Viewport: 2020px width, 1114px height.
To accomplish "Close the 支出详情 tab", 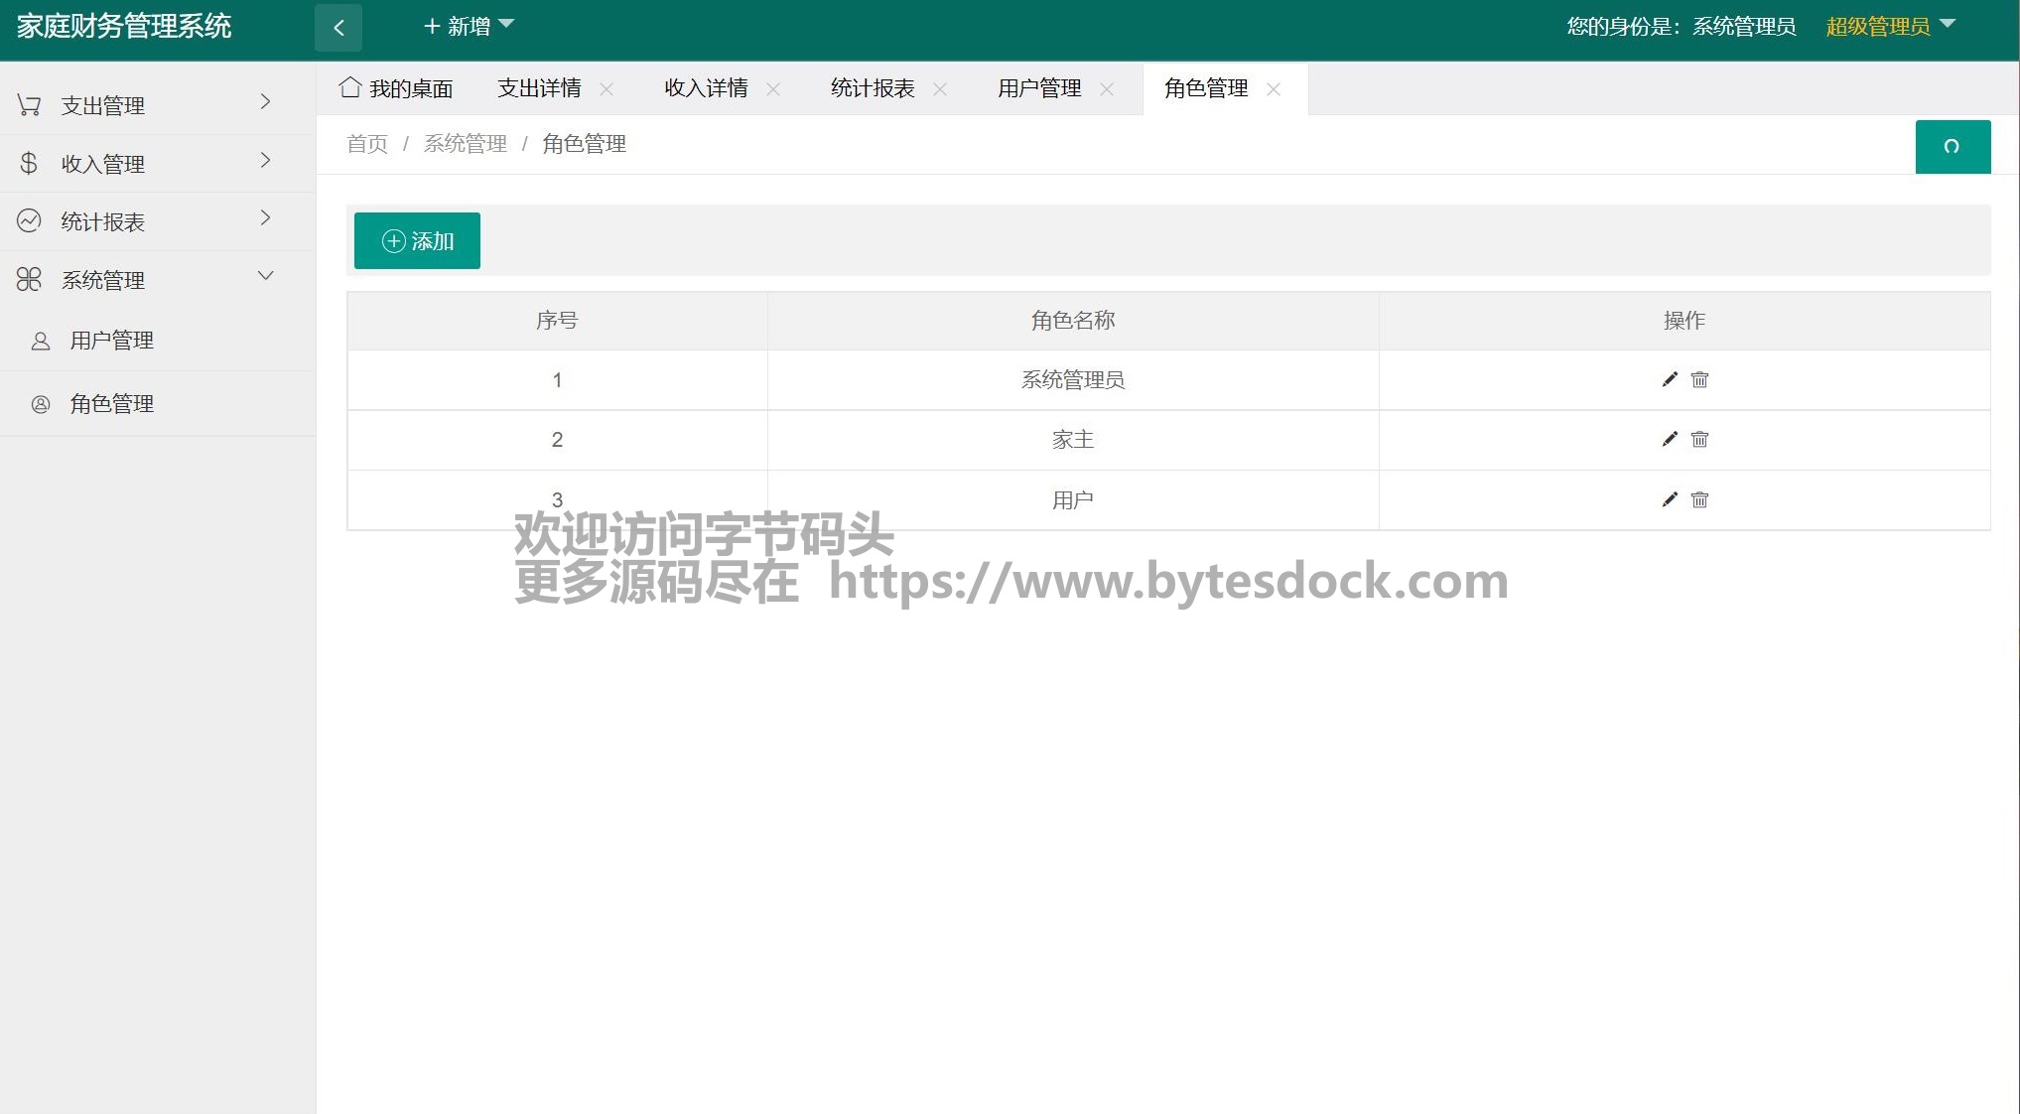I will coord(606,89).
